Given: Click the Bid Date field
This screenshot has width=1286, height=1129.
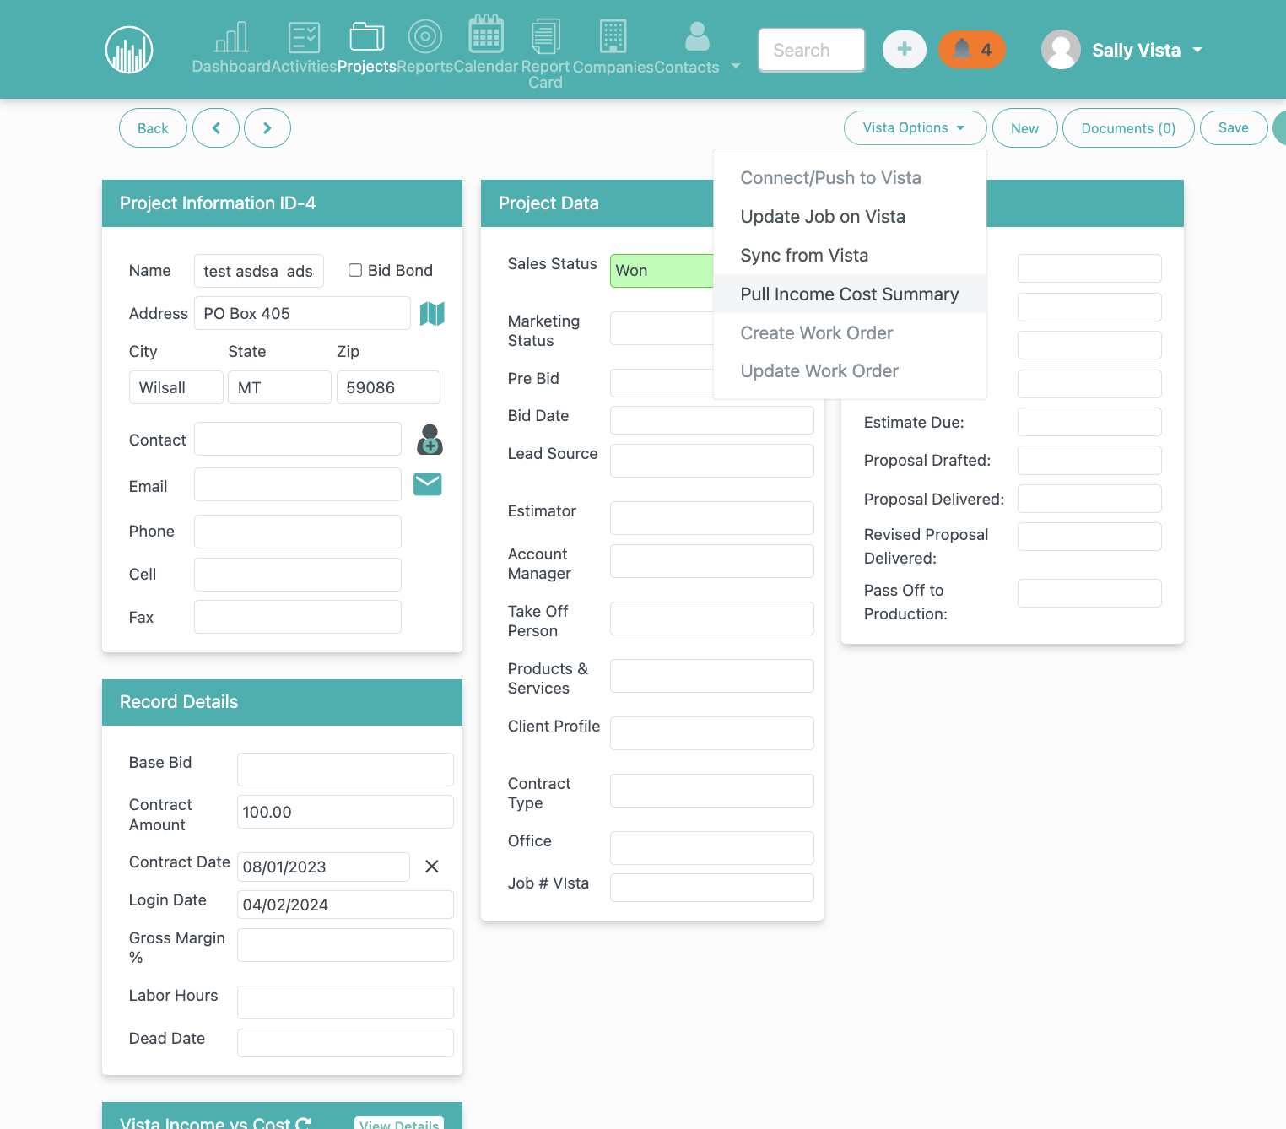Looking at the screenshot, I should [712, 420].
